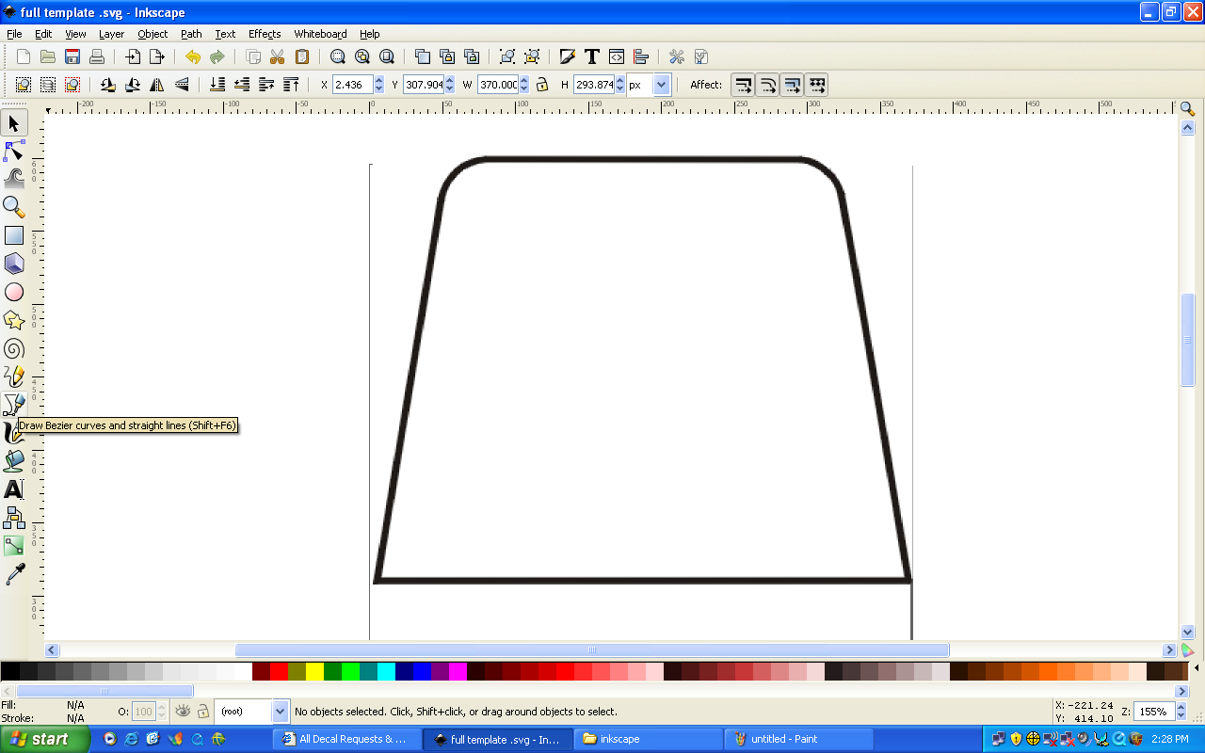
Task: Select the Spiral tool
Action: point(14,348)
